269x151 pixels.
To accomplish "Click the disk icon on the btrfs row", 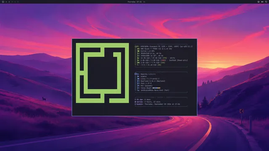I will point(138,58).
